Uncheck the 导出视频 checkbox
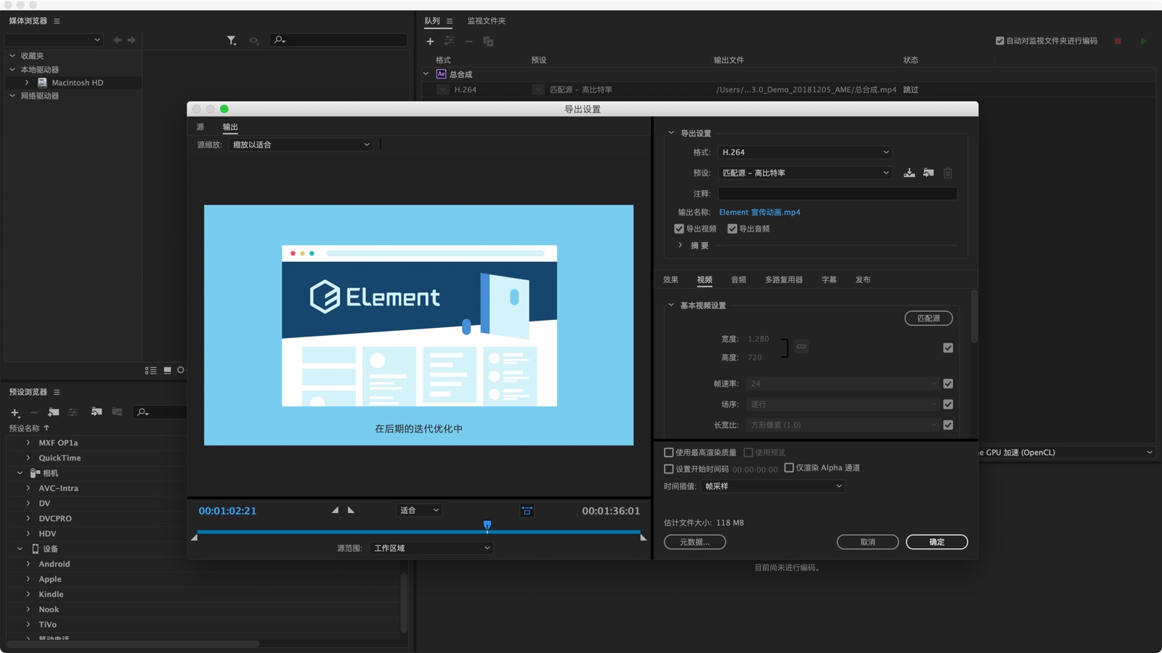 (x=679, y=229)
